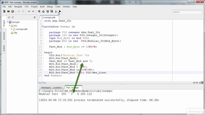205x115 pixels.
Task: Open the Debug menu
Action: [50, 7]
